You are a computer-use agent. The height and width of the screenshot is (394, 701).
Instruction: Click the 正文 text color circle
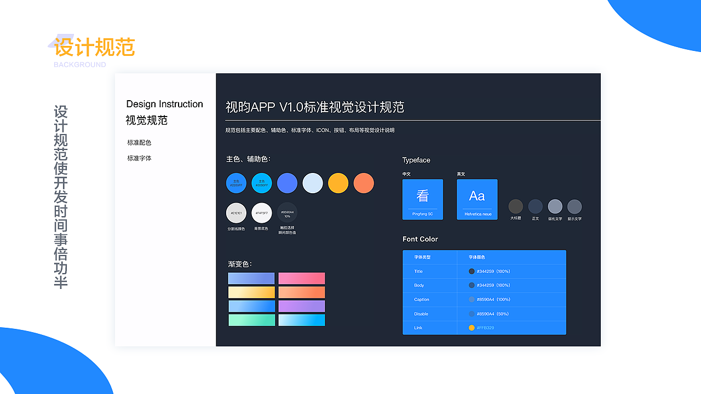pyautogui.click(x=535, y=206)
